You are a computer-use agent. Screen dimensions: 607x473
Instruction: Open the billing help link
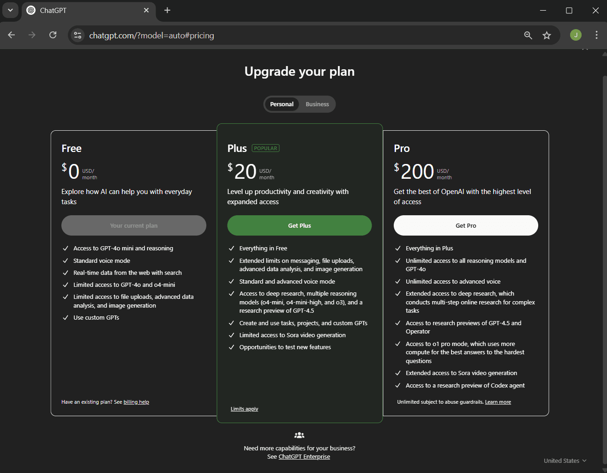click(136, 402)
